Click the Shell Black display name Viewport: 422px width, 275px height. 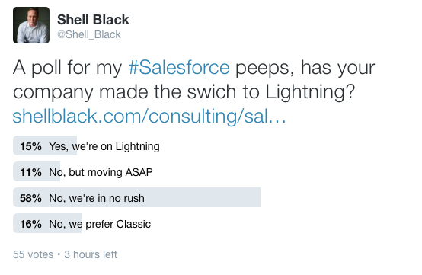click(x=93, y=20)
